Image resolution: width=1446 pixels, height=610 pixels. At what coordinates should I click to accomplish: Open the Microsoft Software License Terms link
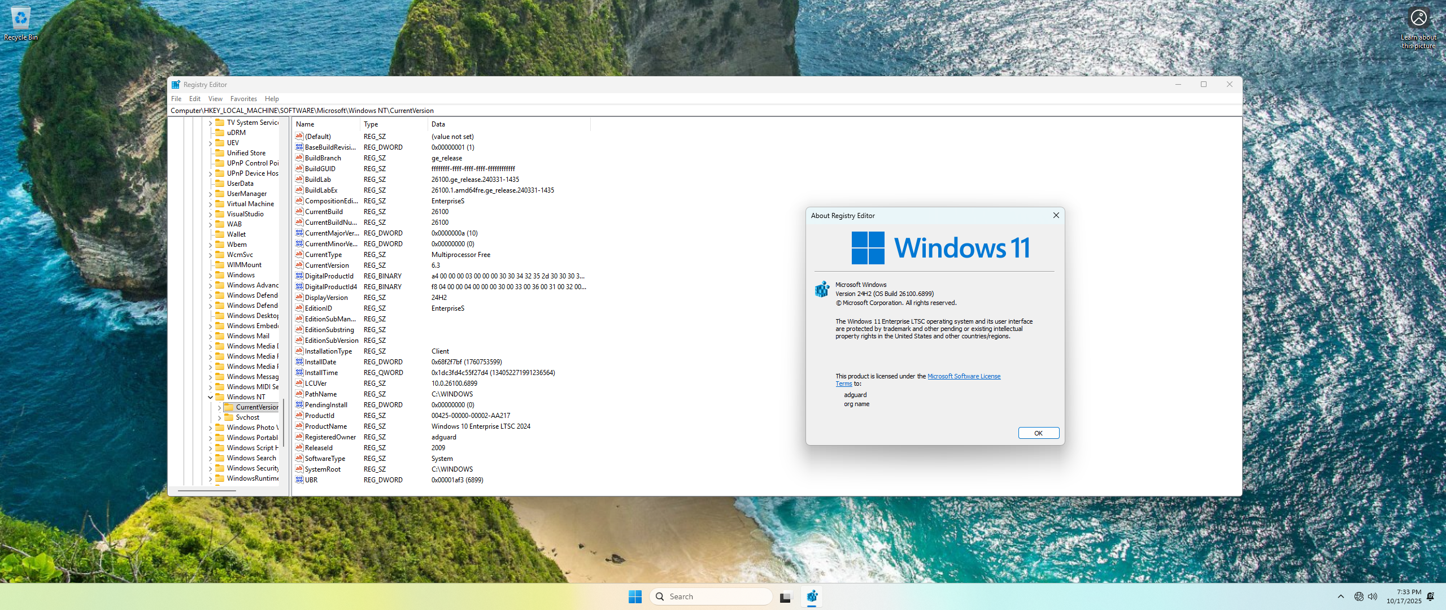coord(964,376)
